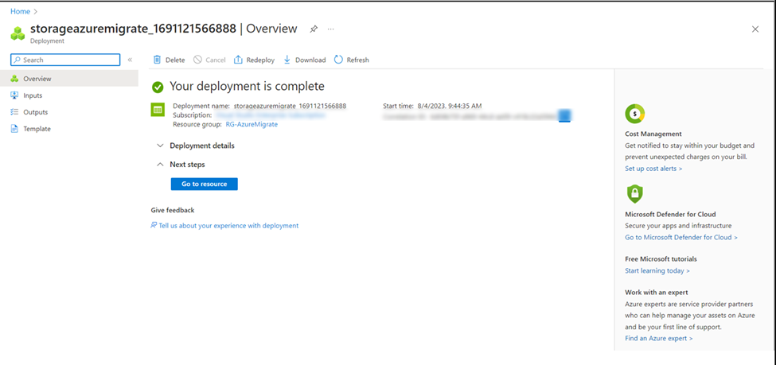
Task: Click the Cost Management dollar icon
Action: click(x=635, y=115)
